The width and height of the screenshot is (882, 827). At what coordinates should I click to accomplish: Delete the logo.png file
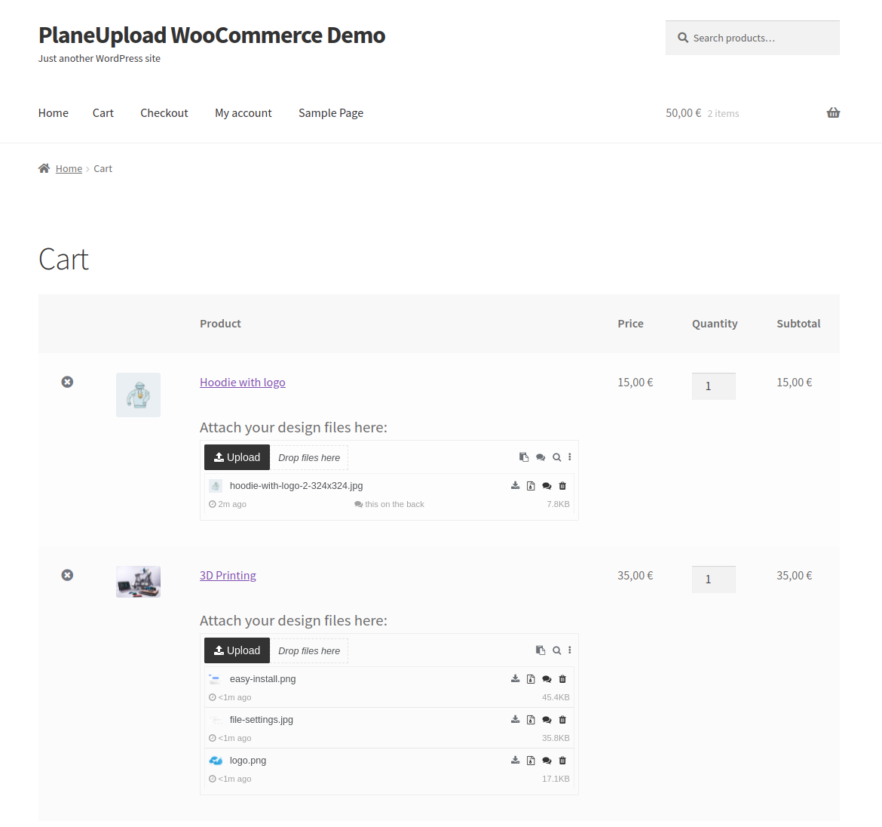562,761
